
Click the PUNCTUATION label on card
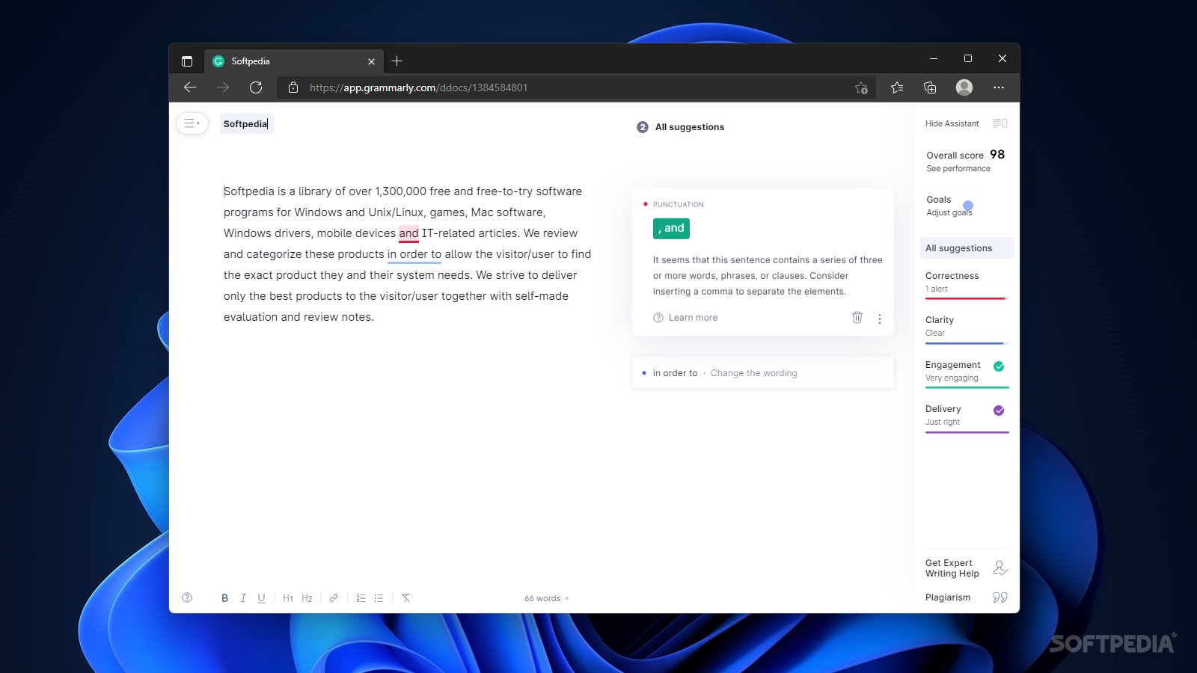678,204
